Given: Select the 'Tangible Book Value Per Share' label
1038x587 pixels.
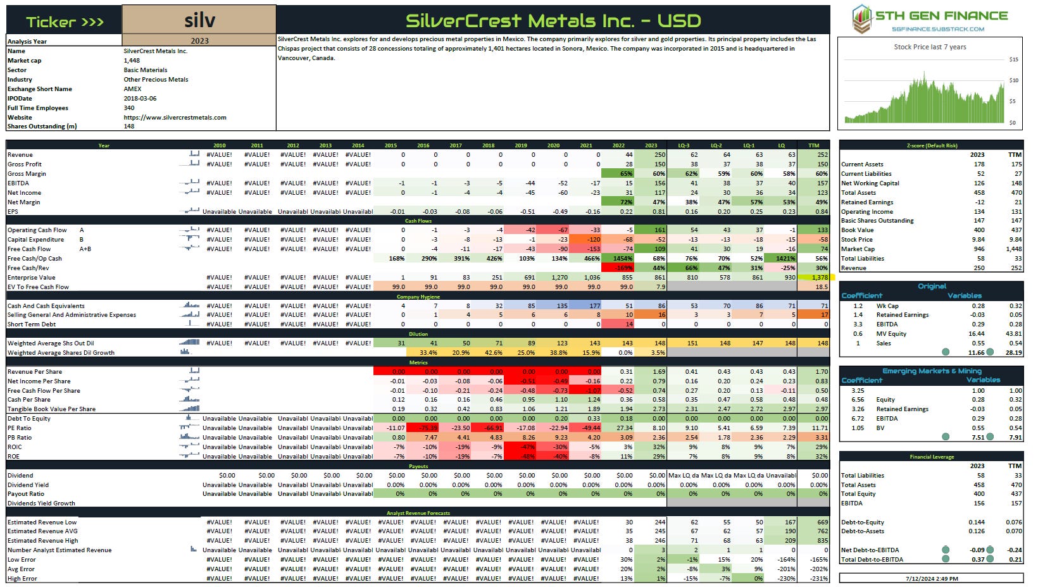Looking at the screenshot, I should [51, 409].
